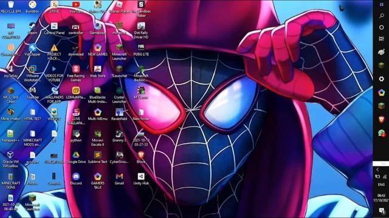The width and height of the screenshot is (389, 218).
Task: Open the Minecraft Bedrock shortcut
Action: pyautogui.click(x=141, y=73)
